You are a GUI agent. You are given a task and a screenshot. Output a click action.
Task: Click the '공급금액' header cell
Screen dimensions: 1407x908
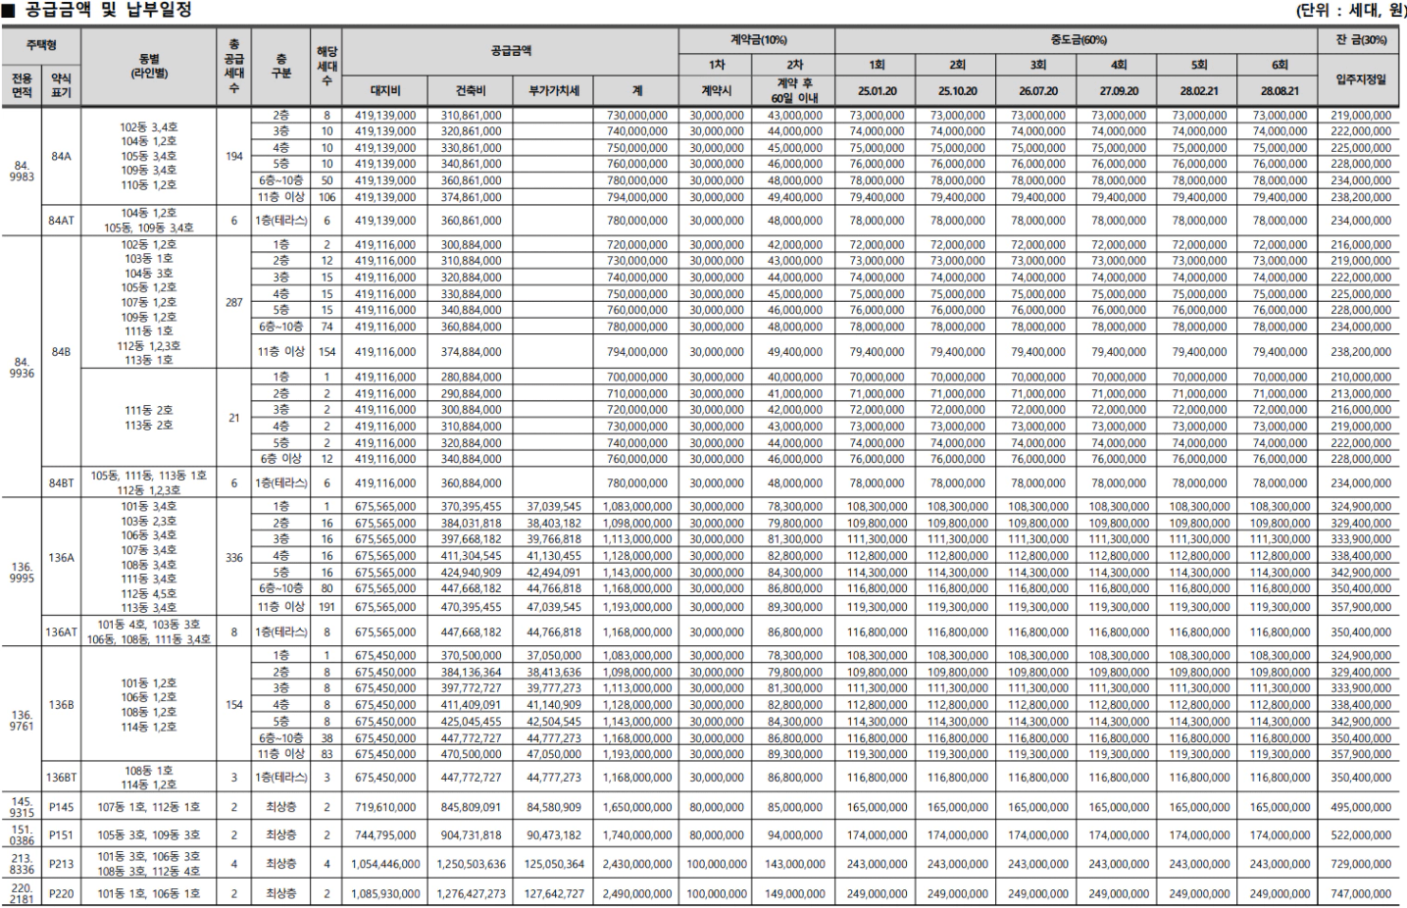tap(511, 51)
